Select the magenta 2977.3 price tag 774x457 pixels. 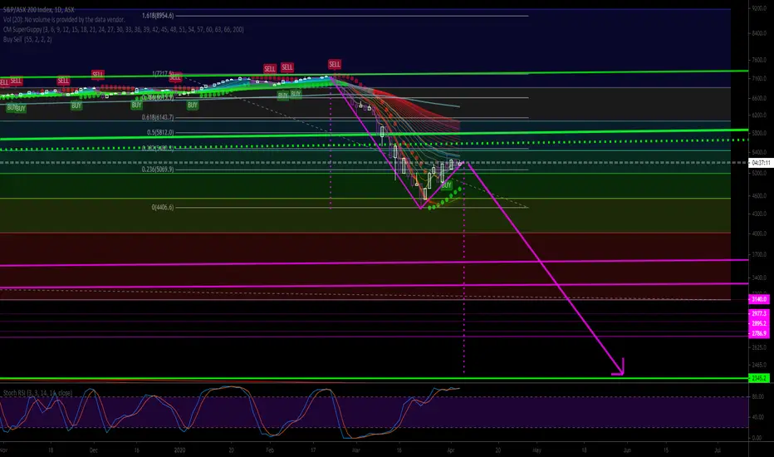point(759,314)
